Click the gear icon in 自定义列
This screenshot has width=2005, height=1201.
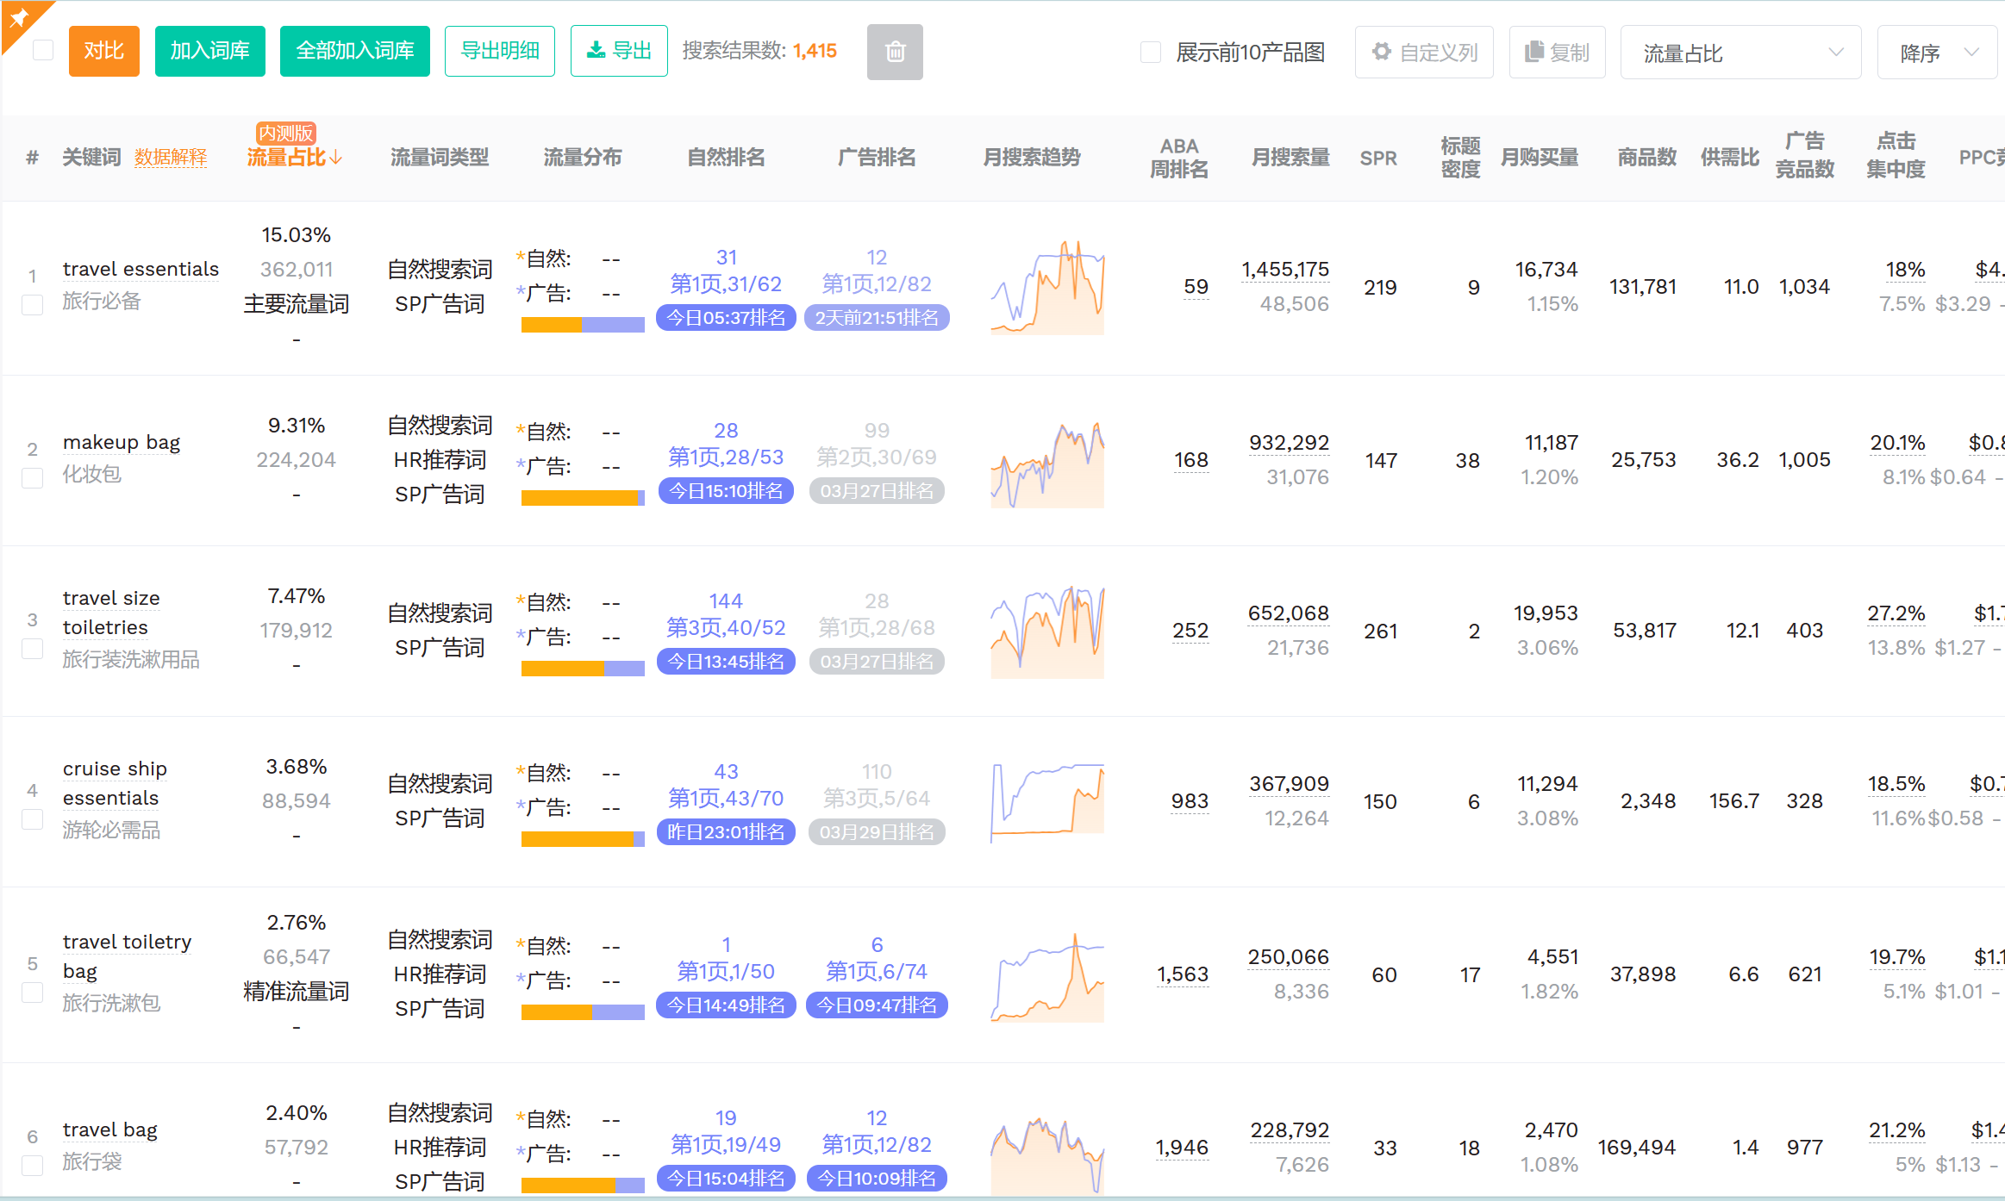click(x=1382, y=52)
